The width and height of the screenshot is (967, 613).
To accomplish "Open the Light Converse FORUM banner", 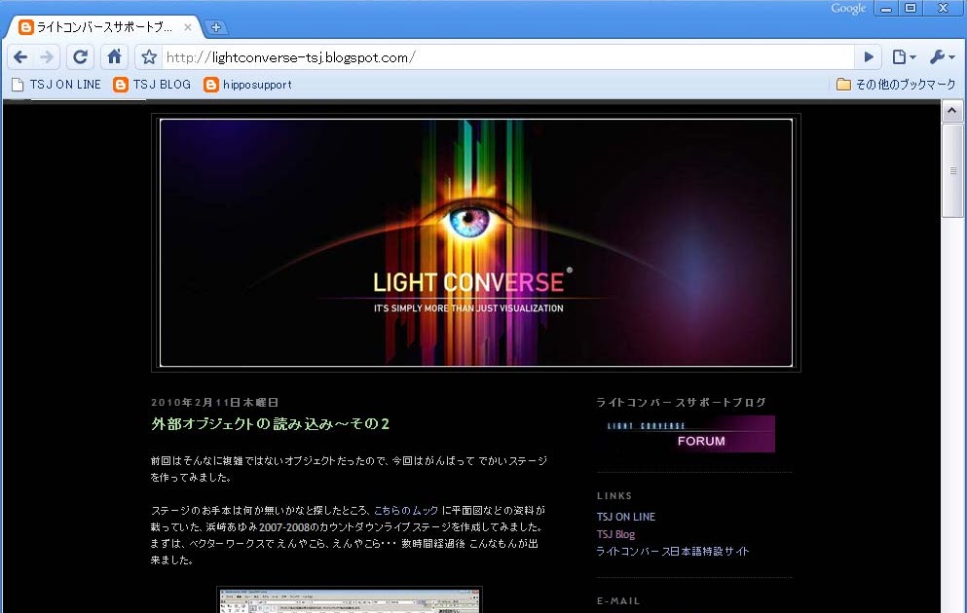I will (x=686, y=434).
